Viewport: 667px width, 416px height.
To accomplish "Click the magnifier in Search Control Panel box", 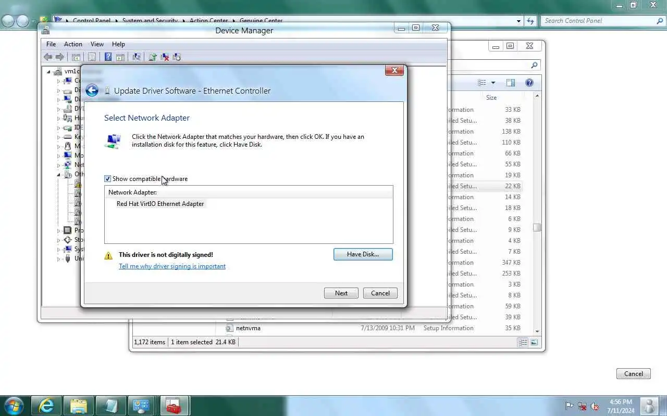I will [x=660, y=21].
